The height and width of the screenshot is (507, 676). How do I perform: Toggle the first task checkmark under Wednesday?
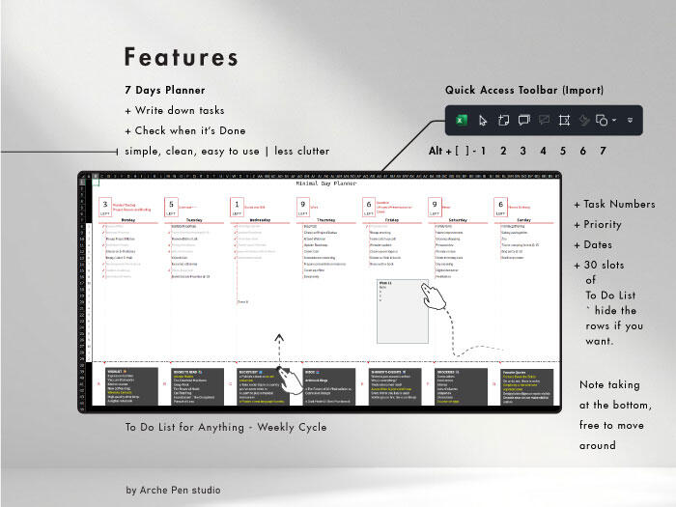pyautogui.click(x=234, y=227)
